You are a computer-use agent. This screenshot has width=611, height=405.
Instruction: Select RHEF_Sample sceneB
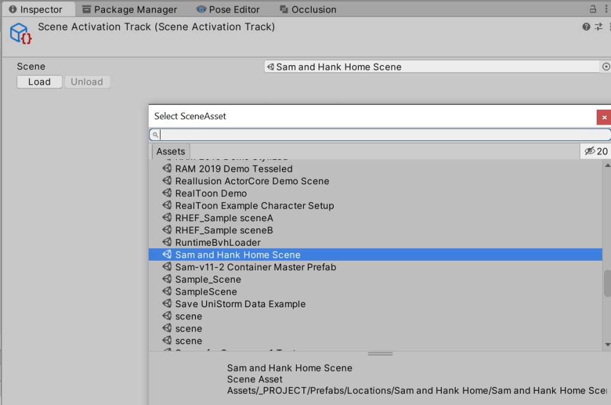375,230
